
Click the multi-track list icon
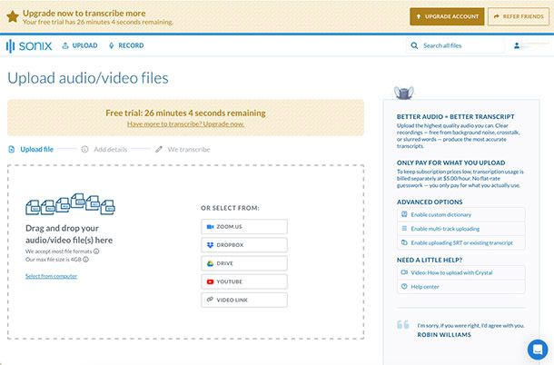[x=404, y=228]
